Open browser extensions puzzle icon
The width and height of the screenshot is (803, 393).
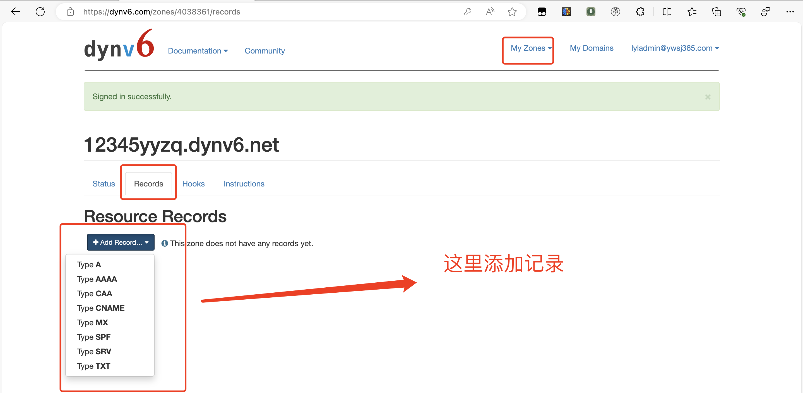pos(640,12)
